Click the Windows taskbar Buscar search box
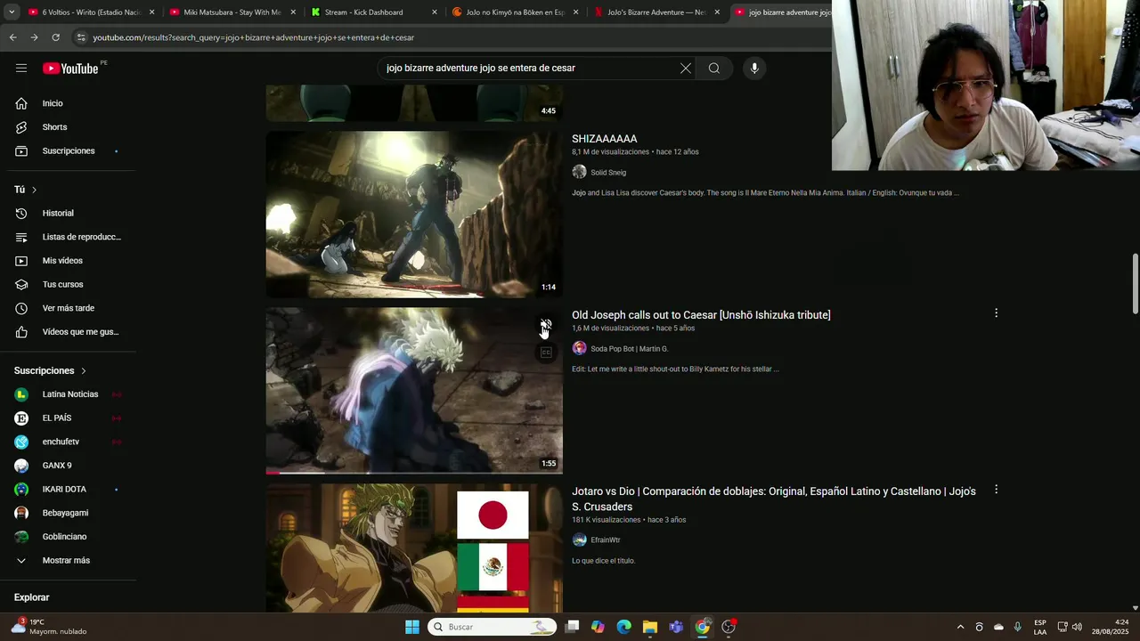This screenshot has width=1140, height=641. tap(492, 627)
